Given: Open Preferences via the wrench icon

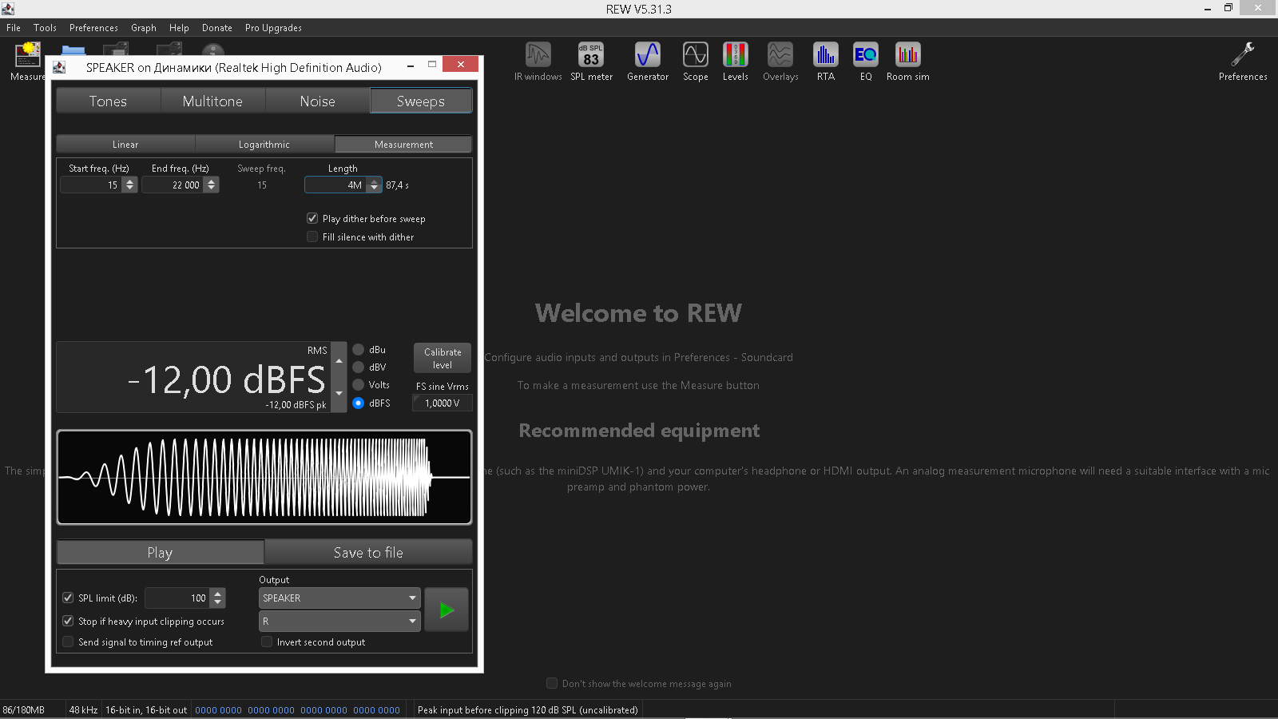Looking at the screenshot, I should tap(1243, 62).
